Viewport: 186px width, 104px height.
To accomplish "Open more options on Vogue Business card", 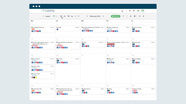I will [104, 89].
